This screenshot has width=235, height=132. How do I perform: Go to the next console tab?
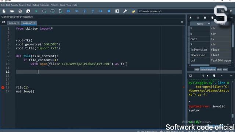tap(207, 76)
